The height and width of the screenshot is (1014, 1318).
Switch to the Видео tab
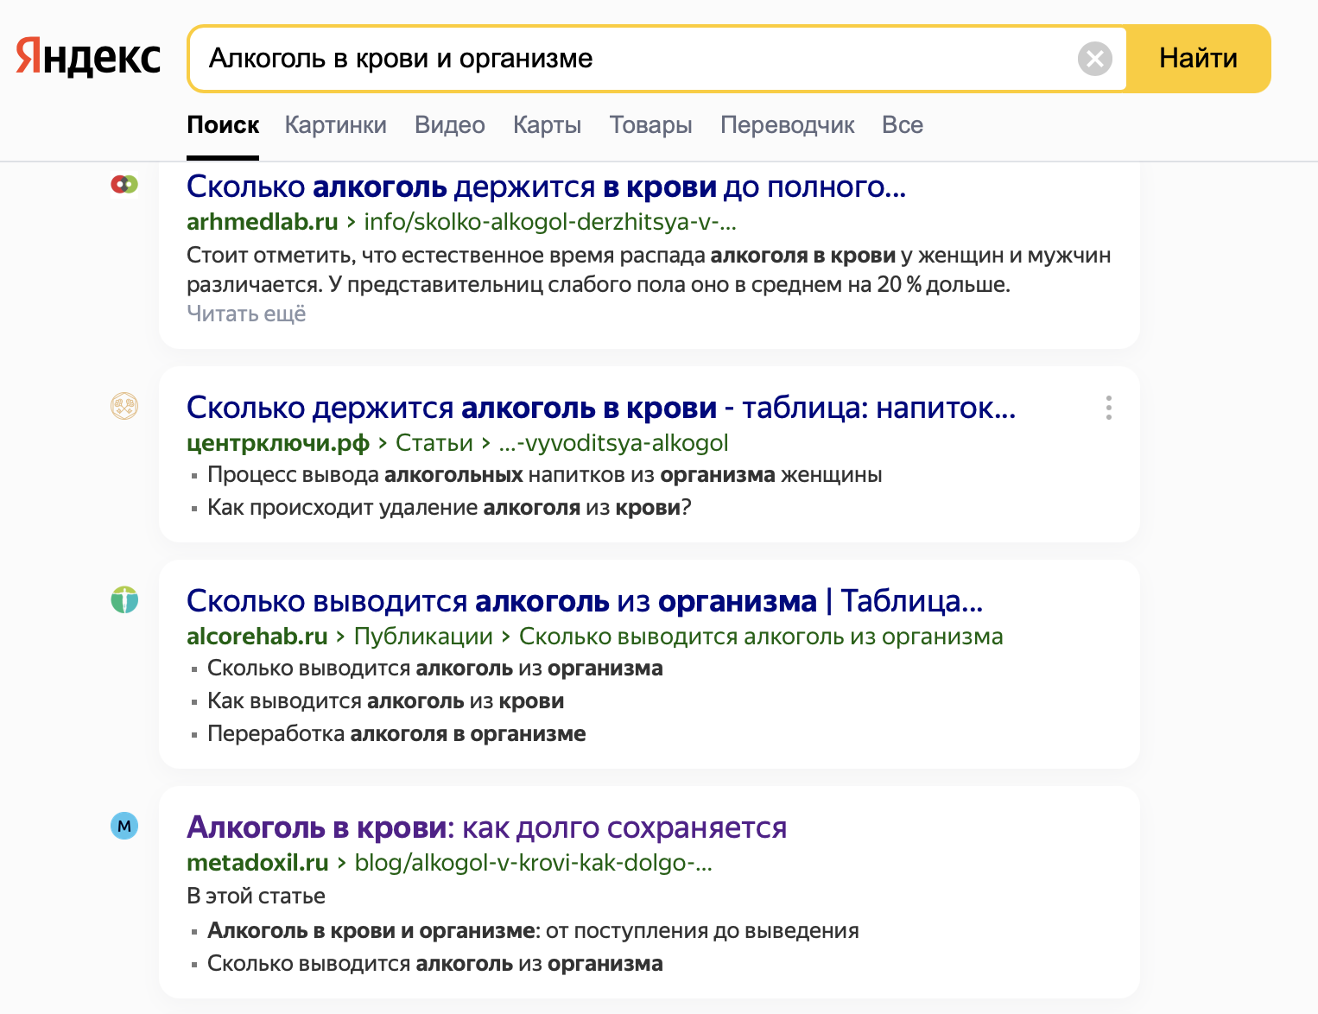pyautogui.click(x=450, y=125)
